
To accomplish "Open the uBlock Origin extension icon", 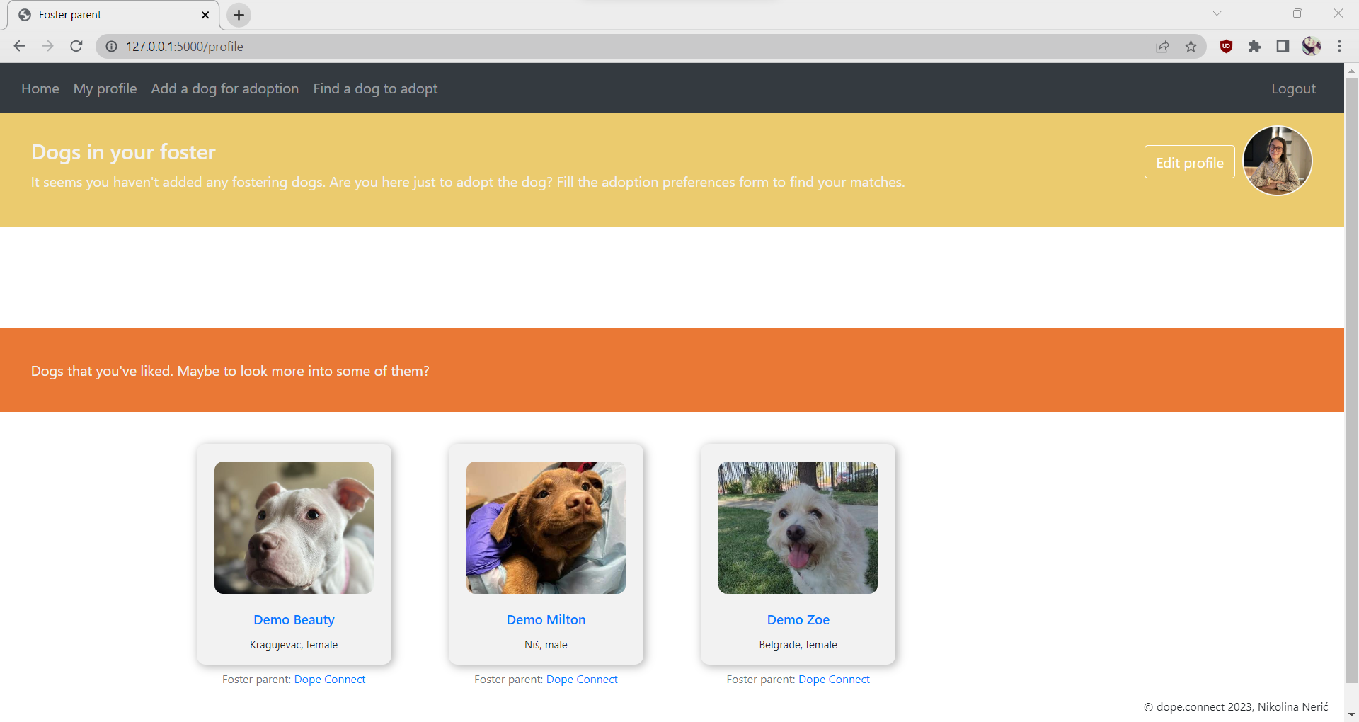I will [1226, 46].
